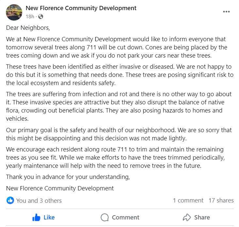The image size is (239, 227).
Task: Click the blue thumbs-up reaction badge
Action: click(10, 200)
